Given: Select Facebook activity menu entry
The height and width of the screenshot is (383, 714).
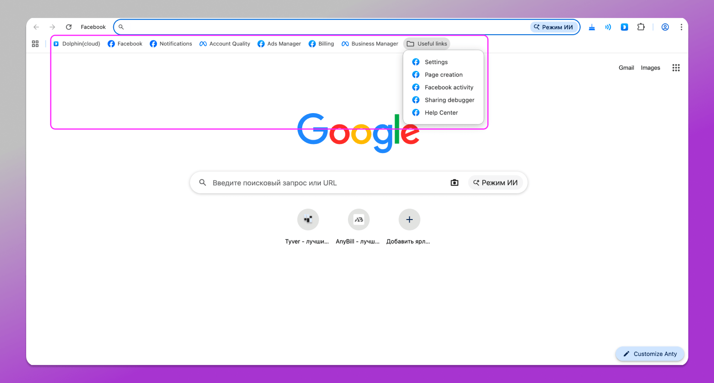Looking at the screenshot, I should point(443,87).
